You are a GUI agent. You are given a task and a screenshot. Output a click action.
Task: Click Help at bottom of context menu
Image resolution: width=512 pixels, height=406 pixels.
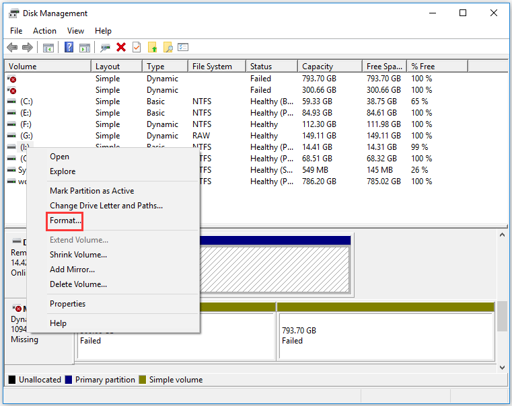point(58,323)
